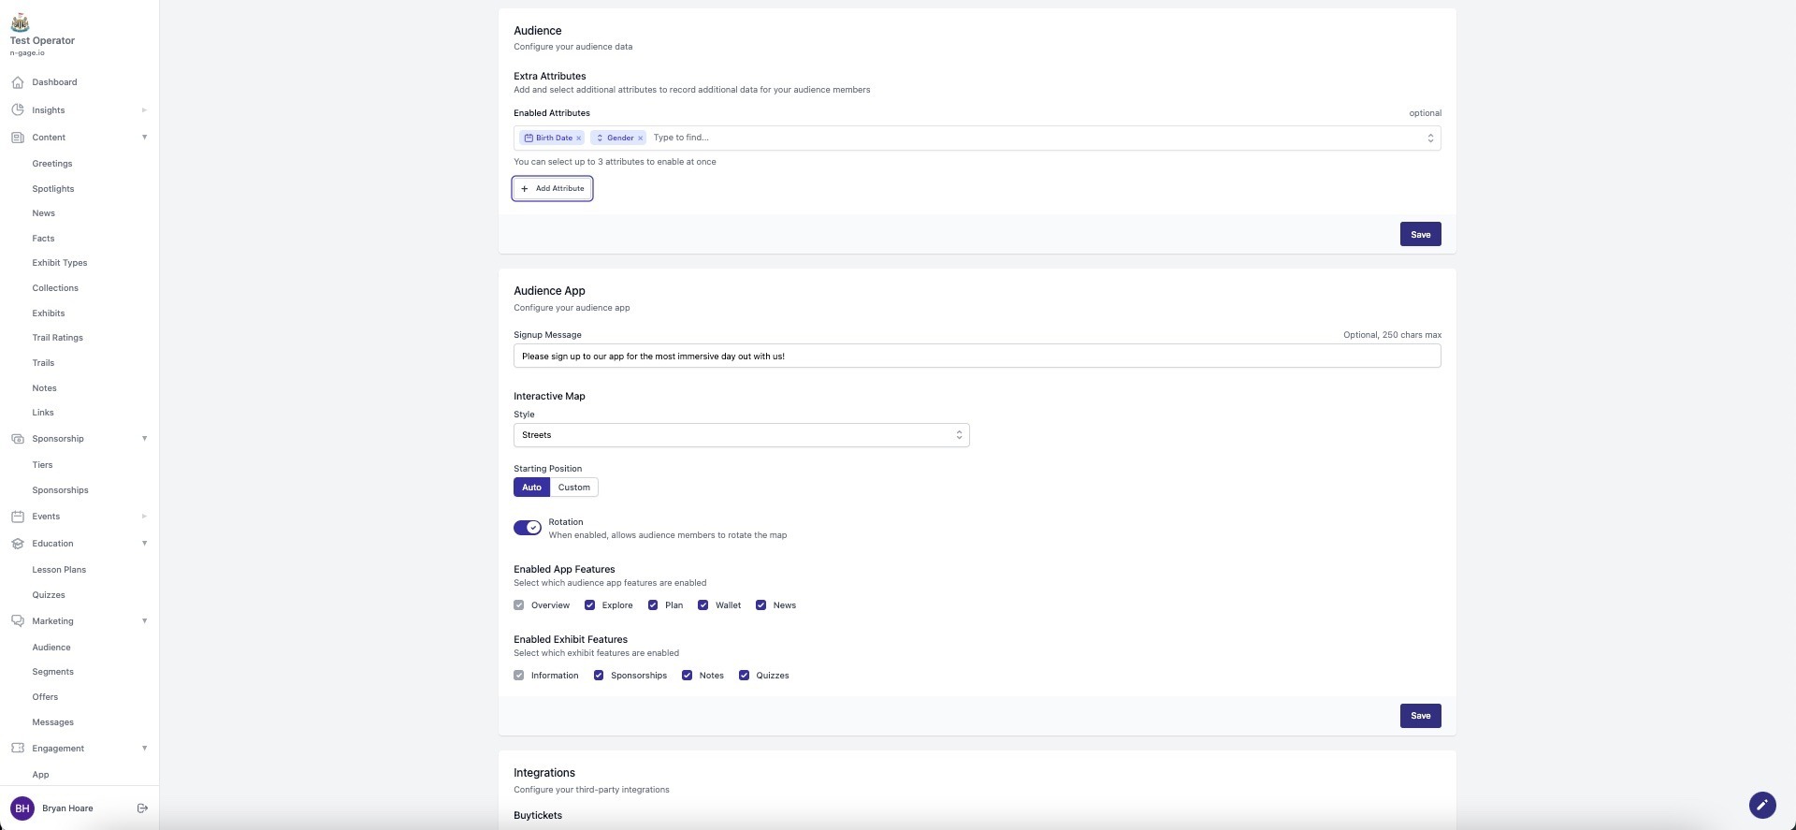The width and height of the screenshot is (1796, 830).
Task: Remove the Birth Date attribute tag
Action: [x=578, y=138]
